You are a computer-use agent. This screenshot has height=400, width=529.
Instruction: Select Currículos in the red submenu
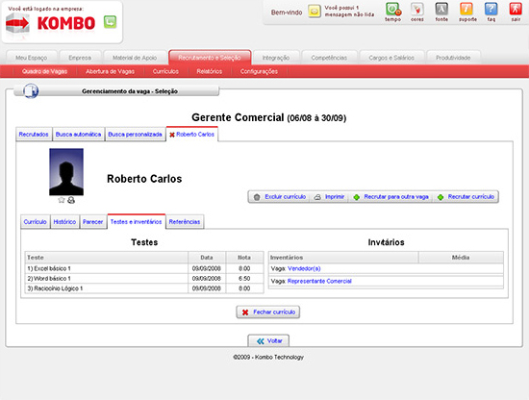pos(165,71)
